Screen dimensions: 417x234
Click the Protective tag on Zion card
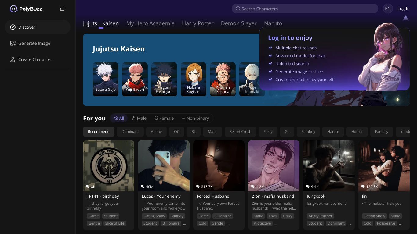click(x=262, y=223)
